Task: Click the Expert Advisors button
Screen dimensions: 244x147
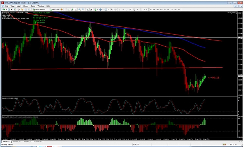Action: click(39, 9)
